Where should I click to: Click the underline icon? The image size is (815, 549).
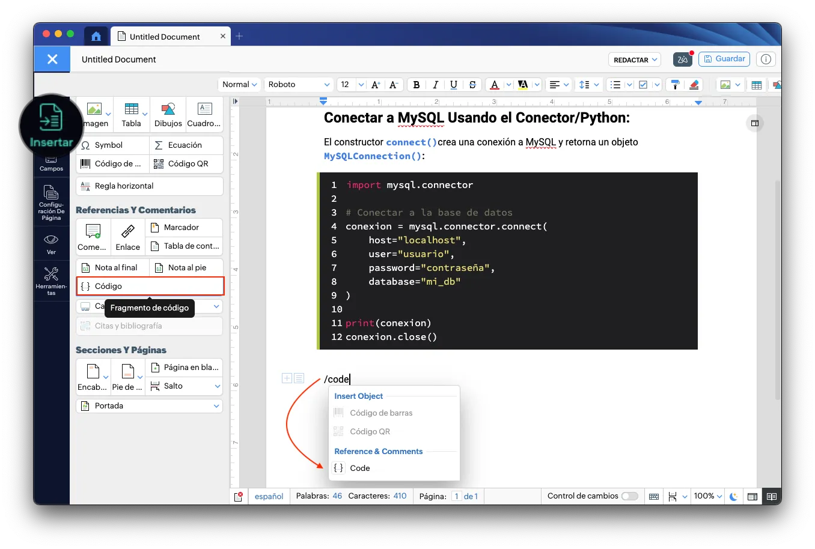coord(454,85)
